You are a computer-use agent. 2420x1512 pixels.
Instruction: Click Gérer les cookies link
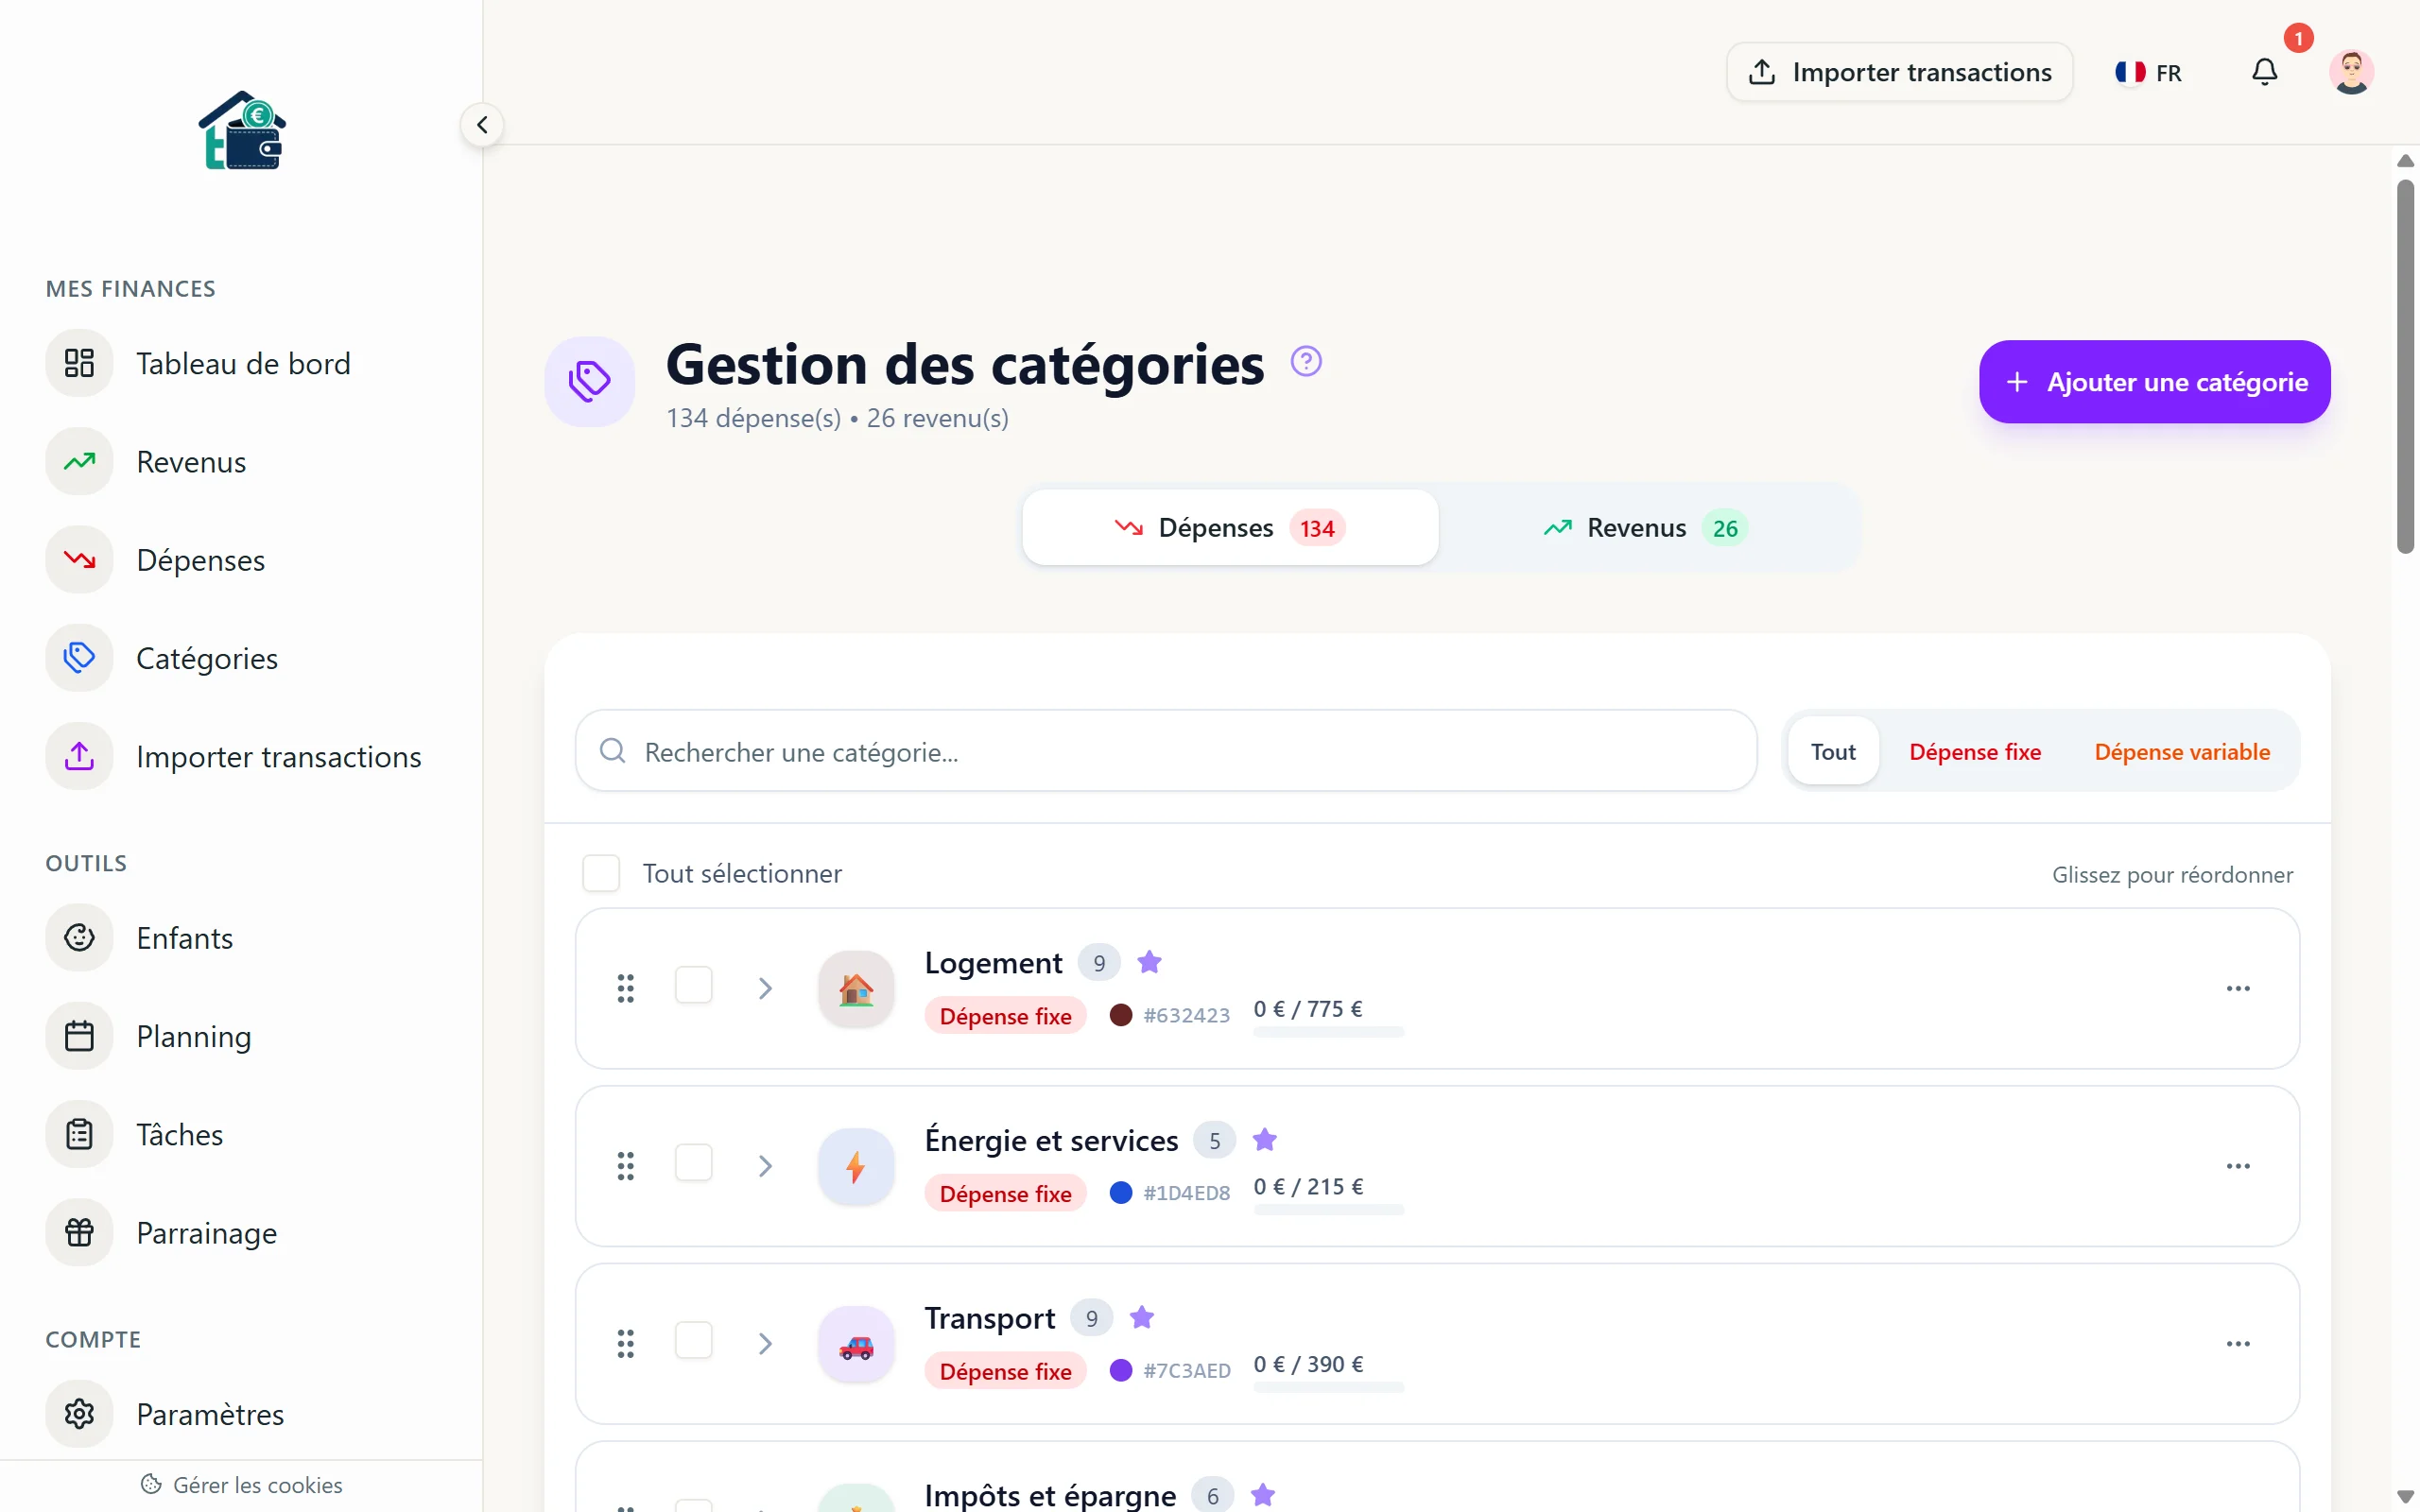pyautogui.click(x=242, y=1485)
